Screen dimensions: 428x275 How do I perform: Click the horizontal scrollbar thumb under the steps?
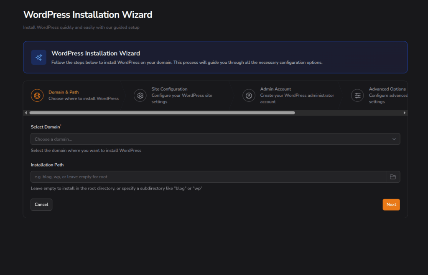point(162,113)
